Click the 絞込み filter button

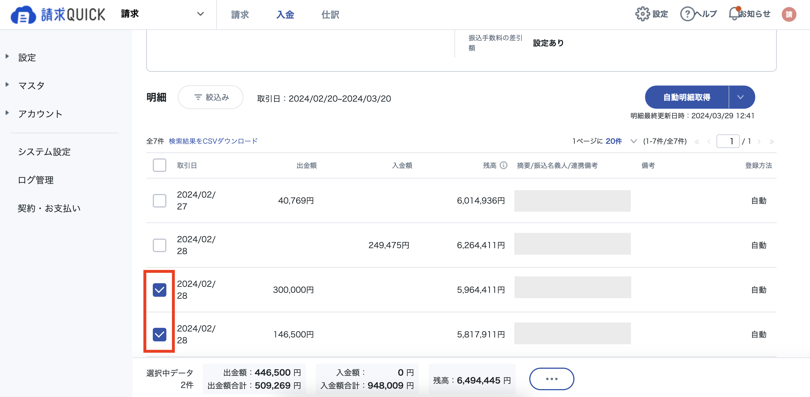210,97
